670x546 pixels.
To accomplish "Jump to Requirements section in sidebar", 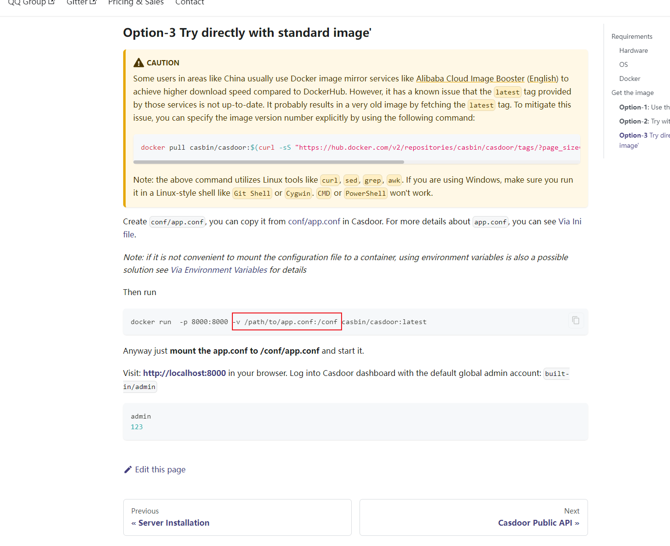I will (x=632, y=36).
